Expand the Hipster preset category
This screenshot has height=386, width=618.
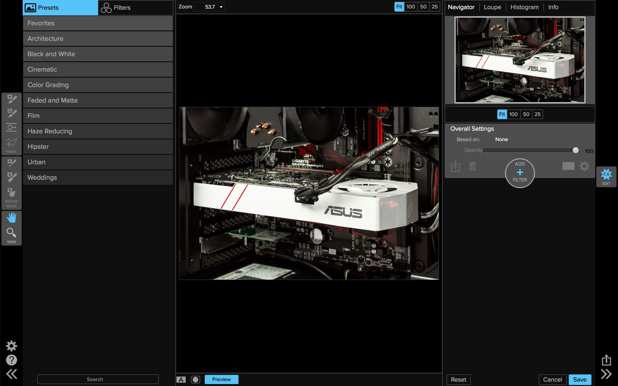tap(98, 147)
